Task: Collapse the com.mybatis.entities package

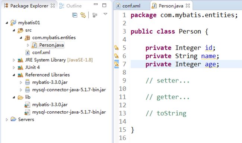Action: [21, 38]
